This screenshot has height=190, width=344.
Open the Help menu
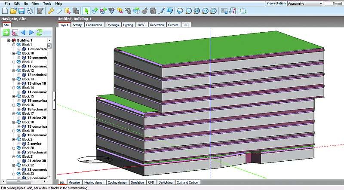58,3
